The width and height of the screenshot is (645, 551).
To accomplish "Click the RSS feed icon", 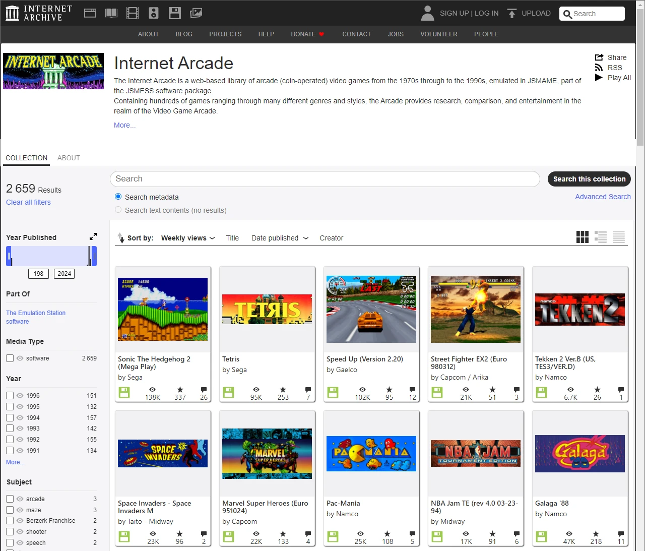I will pyautogui.click(x=599, y=68).
